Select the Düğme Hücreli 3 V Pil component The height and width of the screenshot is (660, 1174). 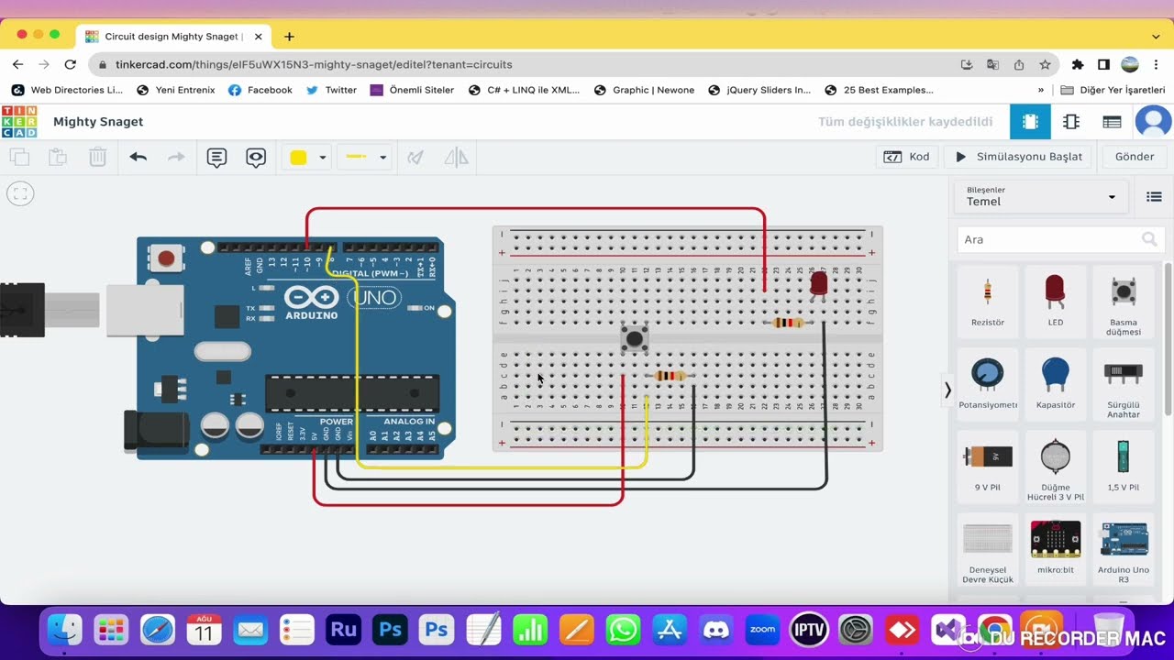point(1056,467)
